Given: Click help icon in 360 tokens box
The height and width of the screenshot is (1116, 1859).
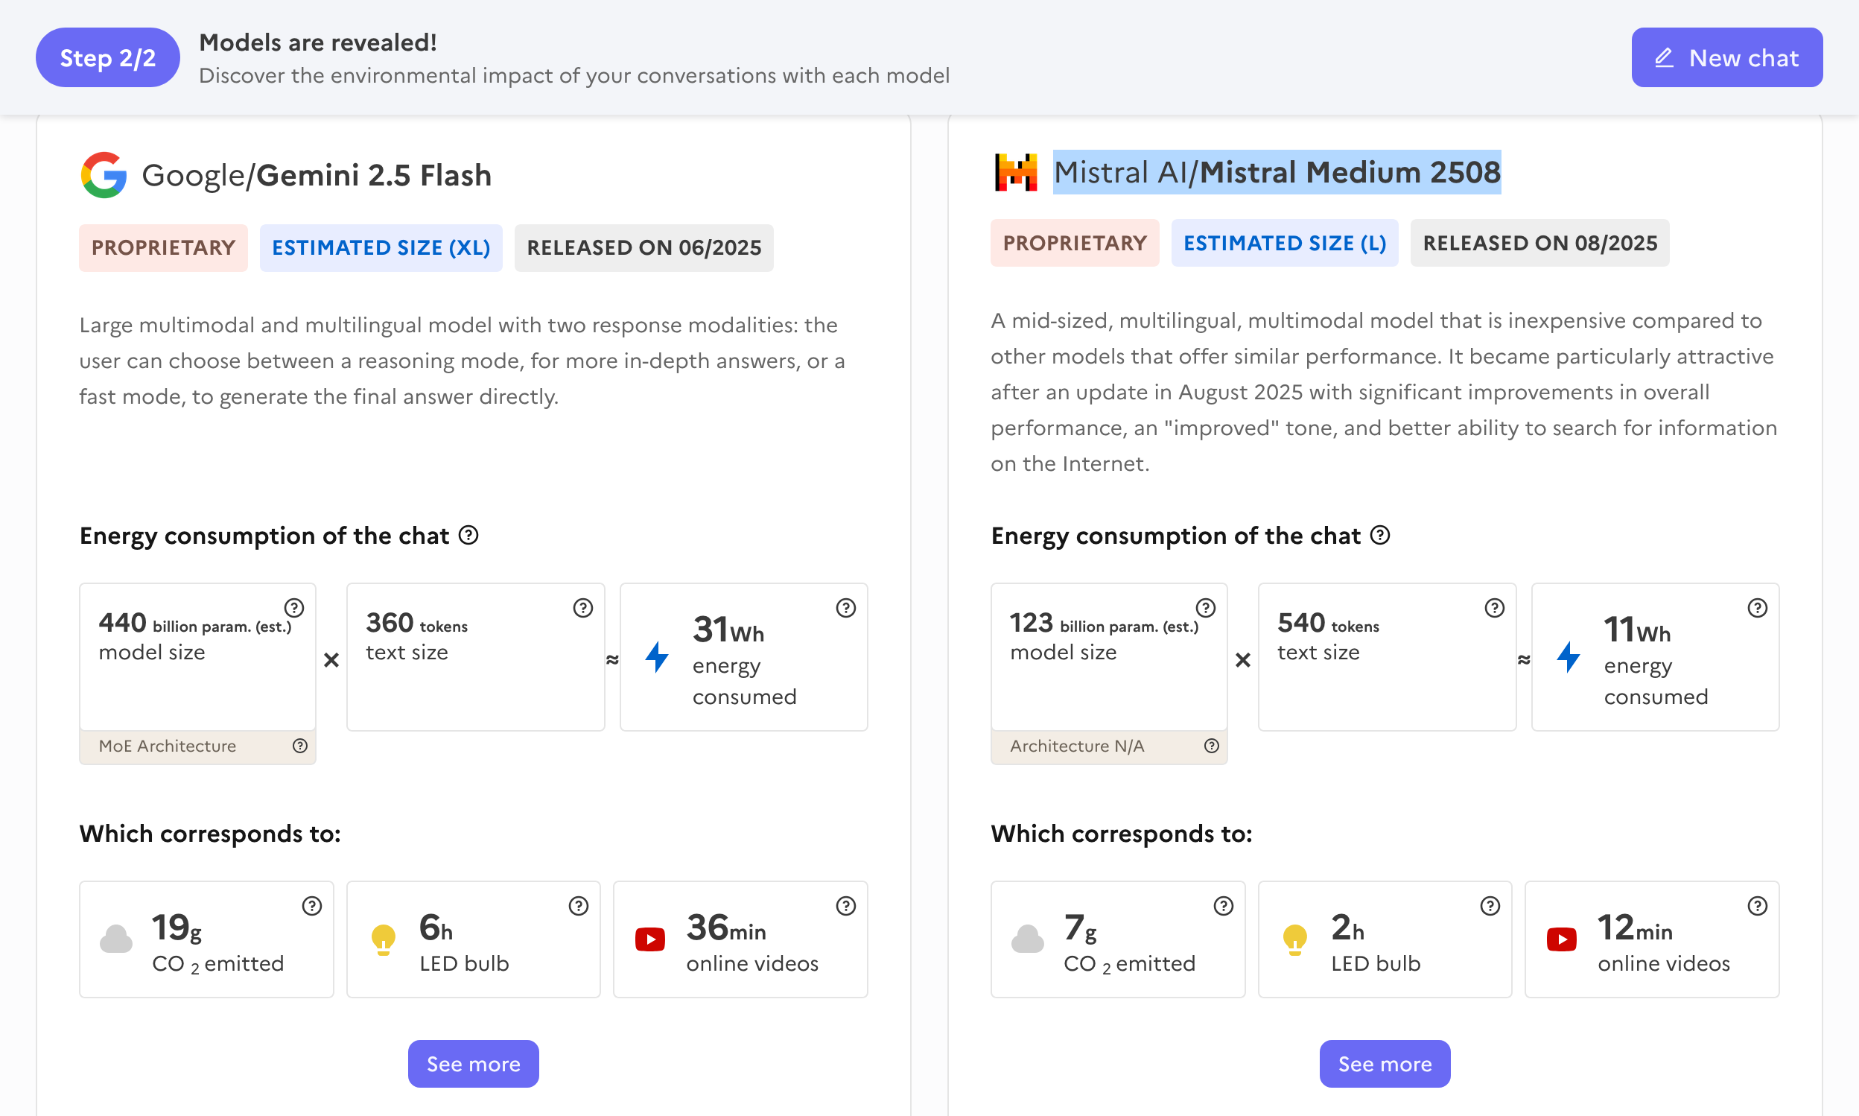Looking at the screenshot, I should 582,608.
